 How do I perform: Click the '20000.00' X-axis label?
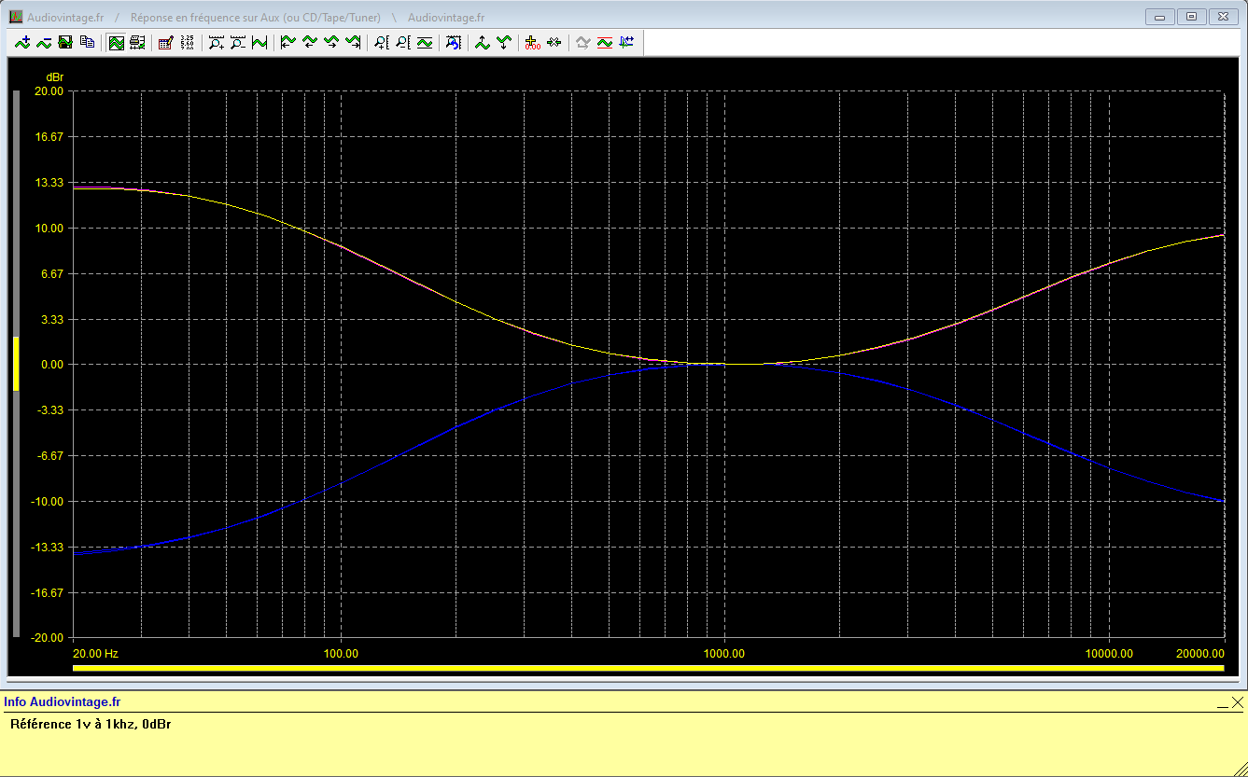coord(1199,654)
